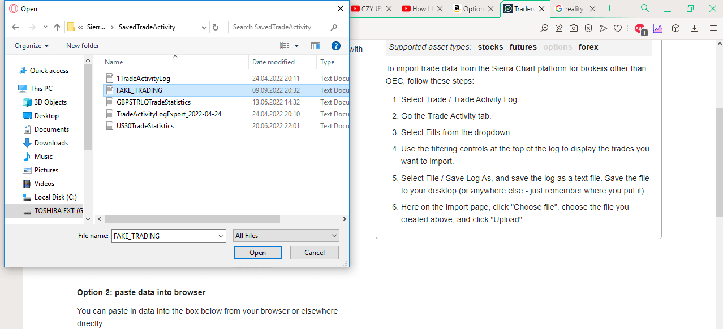The height and width of the screenshot is (329, 723).
Task: Open the All Files type dropdown
Action: point(286,236)
